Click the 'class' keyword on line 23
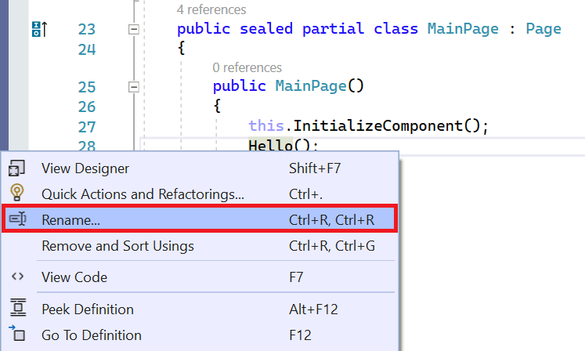Viewport: 585px width, 351px height. [x=395, y=29]
